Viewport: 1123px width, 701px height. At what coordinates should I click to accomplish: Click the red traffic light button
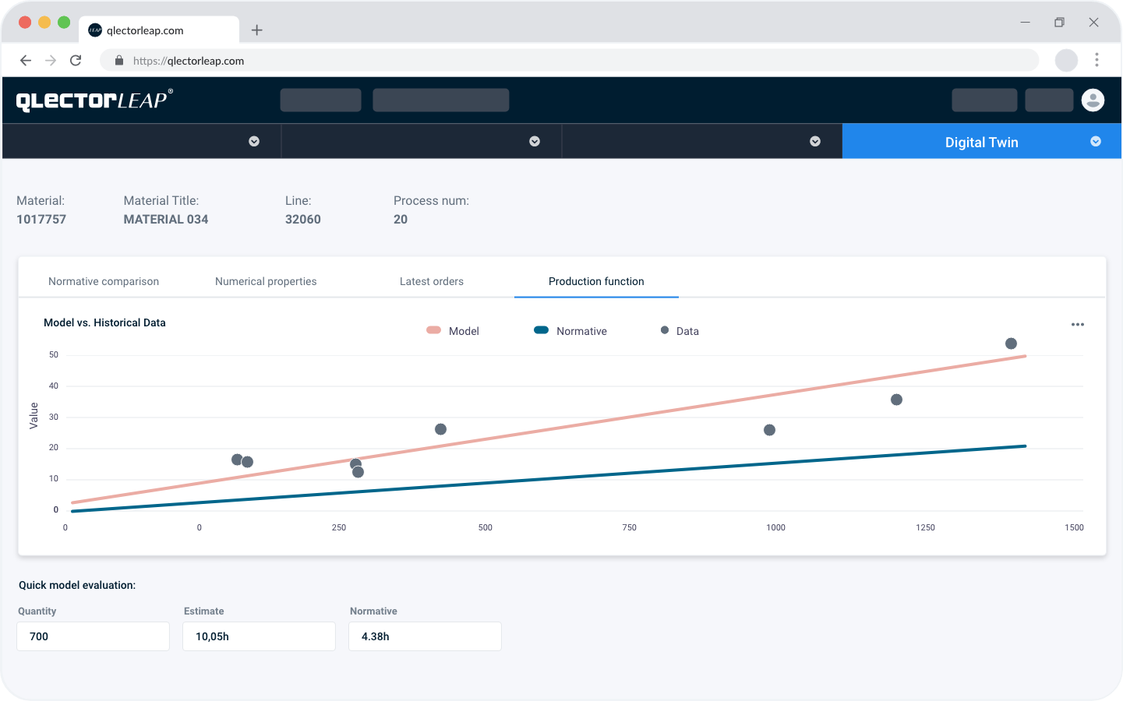(x=25, y=23)
